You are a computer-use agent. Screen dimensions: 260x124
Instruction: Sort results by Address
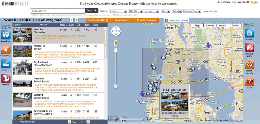pyautogui.click(x=43, y=25)
